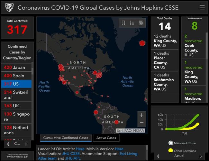The height and width of the screenshot is (161, 209).
Task: Click the Johns Hopkins shield logo
Action: tap(9, 7)
